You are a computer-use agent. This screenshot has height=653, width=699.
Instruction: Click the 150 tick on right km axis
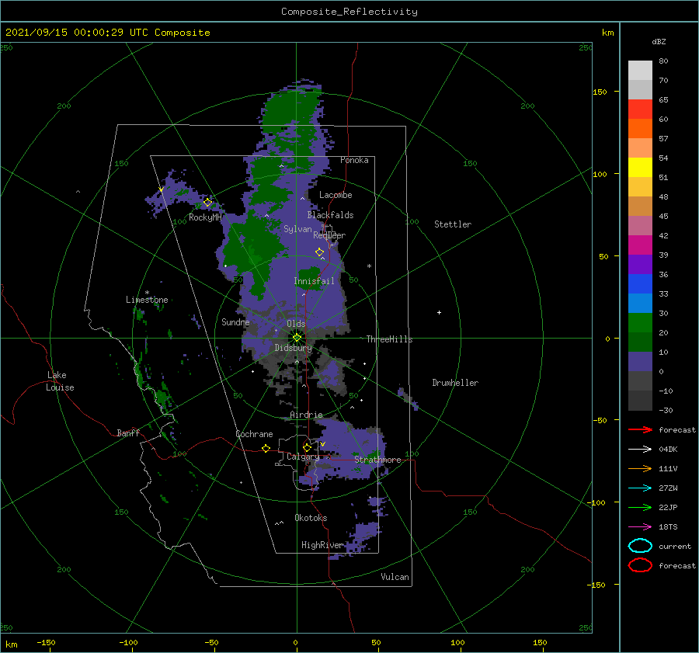point(600,92)
